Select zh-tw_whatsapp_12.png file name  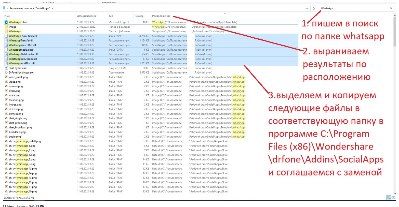pos(23,182)
